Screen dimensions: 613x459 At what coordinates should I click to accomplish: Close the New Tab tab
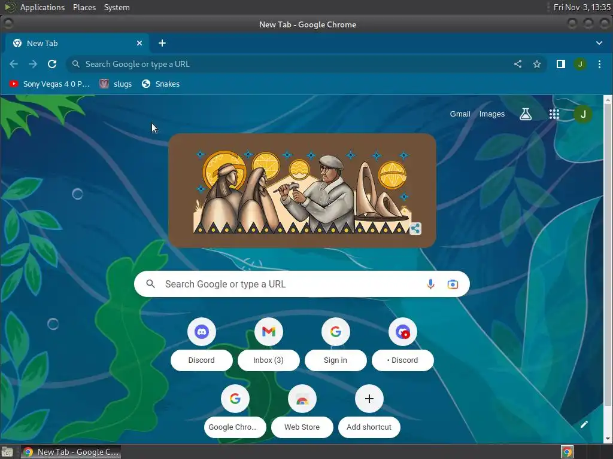pyautogui.click(x=139, y=43)
